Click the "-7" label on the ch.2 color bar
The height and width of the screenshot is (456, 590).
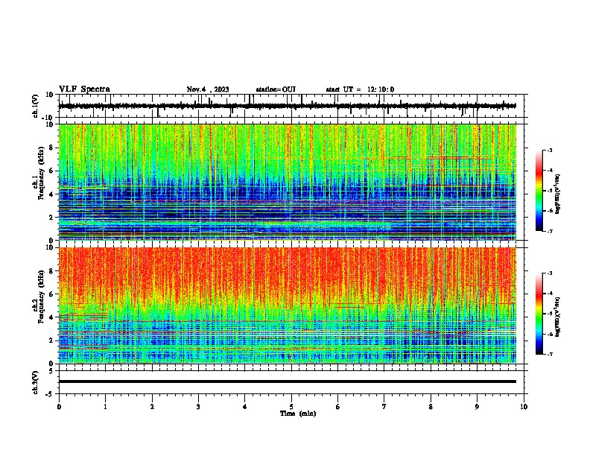point(550,354)
